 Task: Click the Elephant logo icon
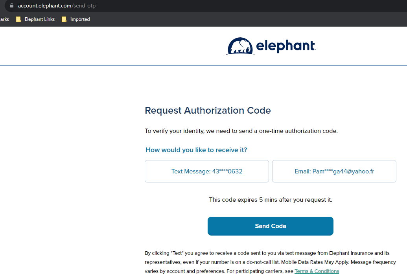[x=240, y=46]
